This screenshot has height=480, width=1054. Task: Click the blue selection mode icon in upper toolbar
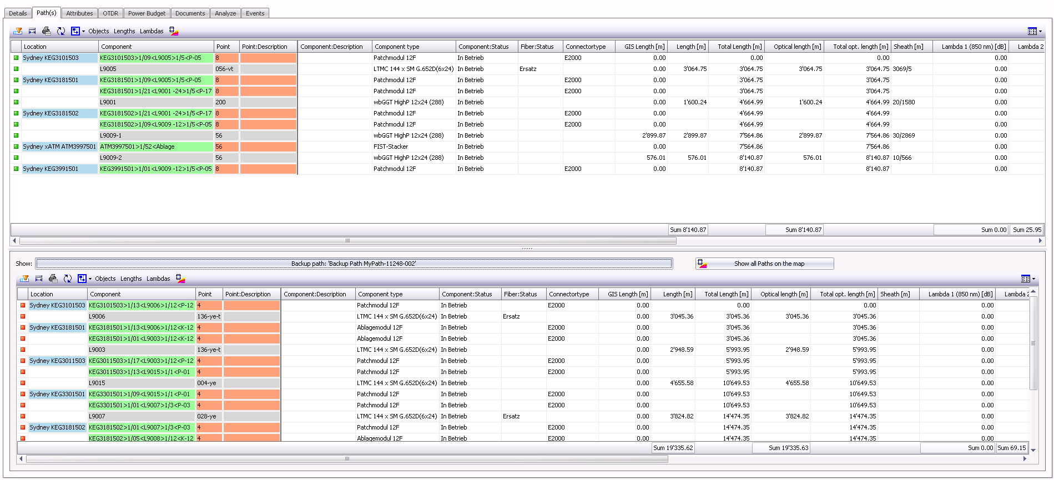tap(75, 31)
